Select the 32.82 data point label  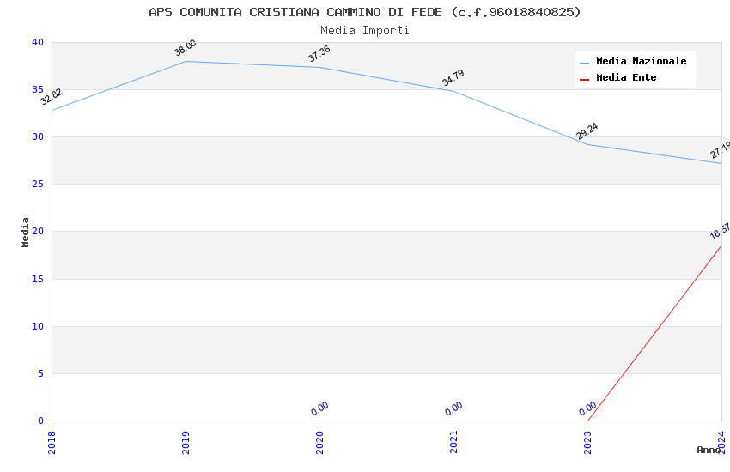point(52,97)
